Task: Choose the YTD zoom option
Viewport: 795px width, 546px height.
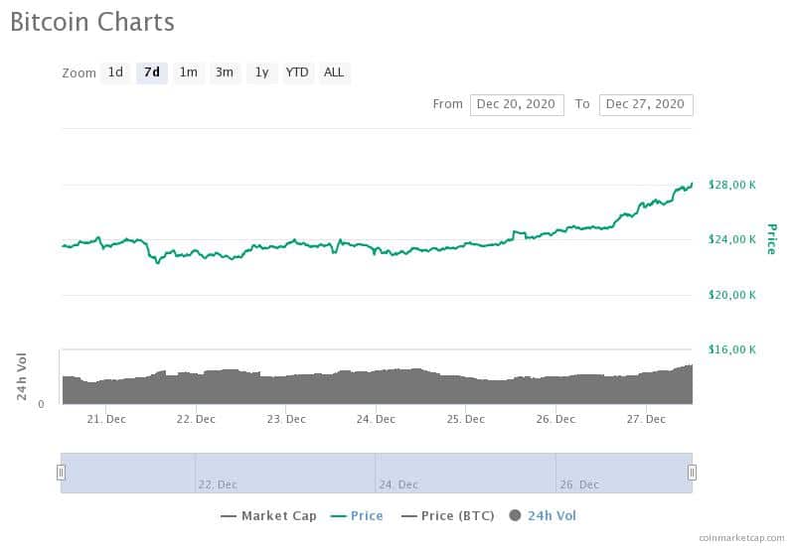Action: pyautogui.click(x=297, y=72)
